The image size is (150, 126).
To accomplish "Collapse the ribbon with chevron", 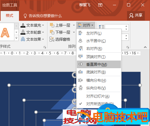I will [145, 47].
